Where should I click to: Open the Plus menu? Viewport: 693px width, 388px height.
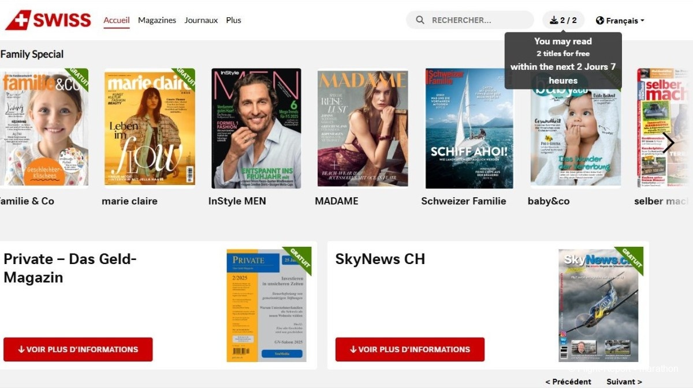tap(233, 20)
